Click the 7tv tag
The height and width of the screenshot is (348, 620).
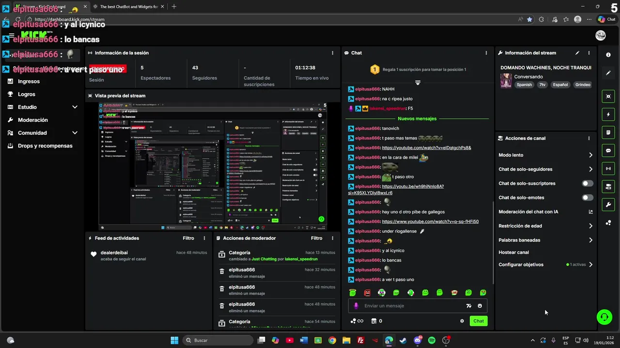(542, 85)
